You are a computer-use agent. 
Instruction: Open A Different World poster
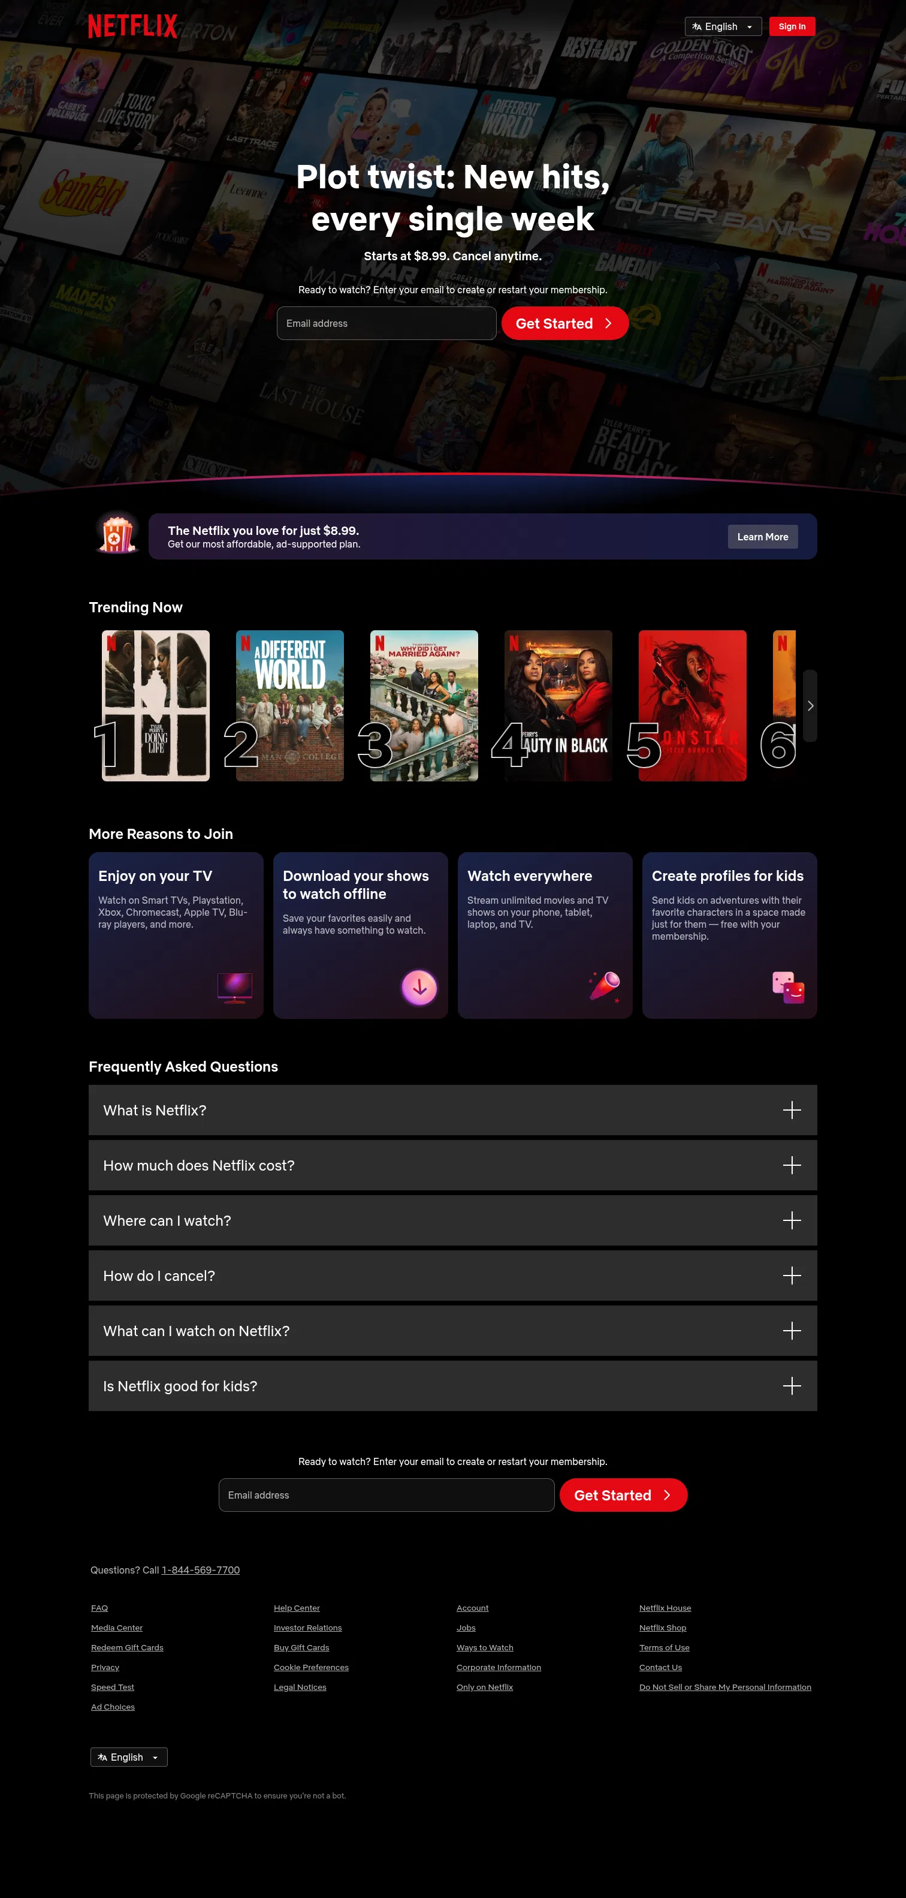coord(290,706)
